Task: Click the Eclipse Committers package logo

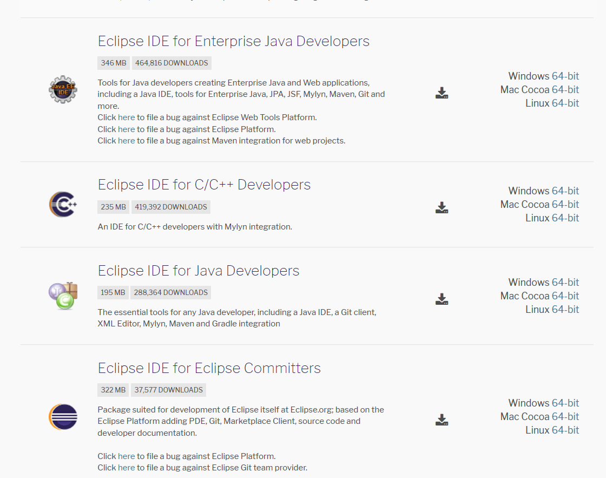Action: tap(63, 417)
